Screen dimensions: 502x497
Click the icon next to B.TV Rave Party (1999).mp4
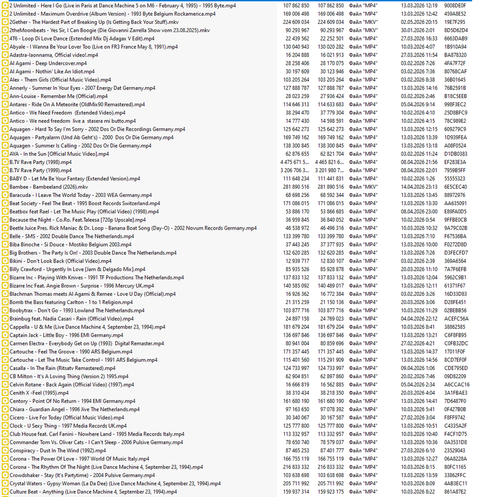[x=5, y=171]
